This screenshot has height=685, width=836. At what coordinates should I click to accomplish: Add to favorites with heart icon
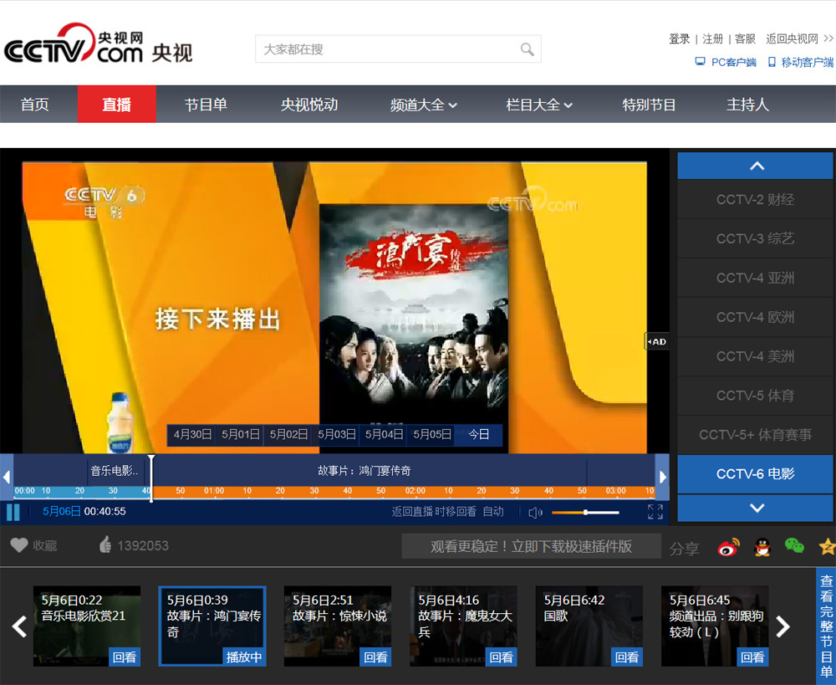19,545
